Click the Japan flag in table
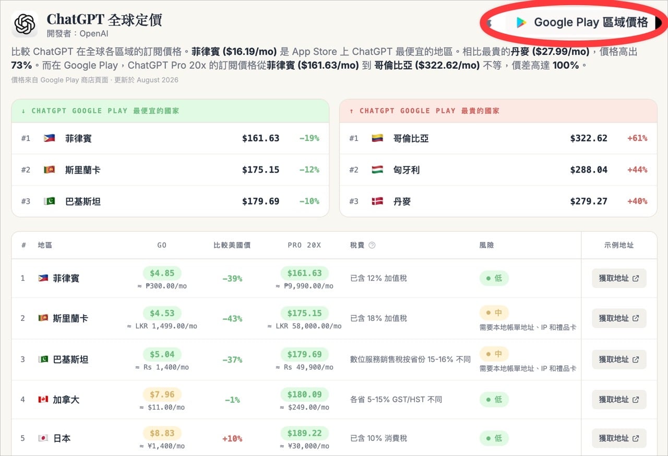The height and width of the screenshot is (456, 668). [43, 438]
